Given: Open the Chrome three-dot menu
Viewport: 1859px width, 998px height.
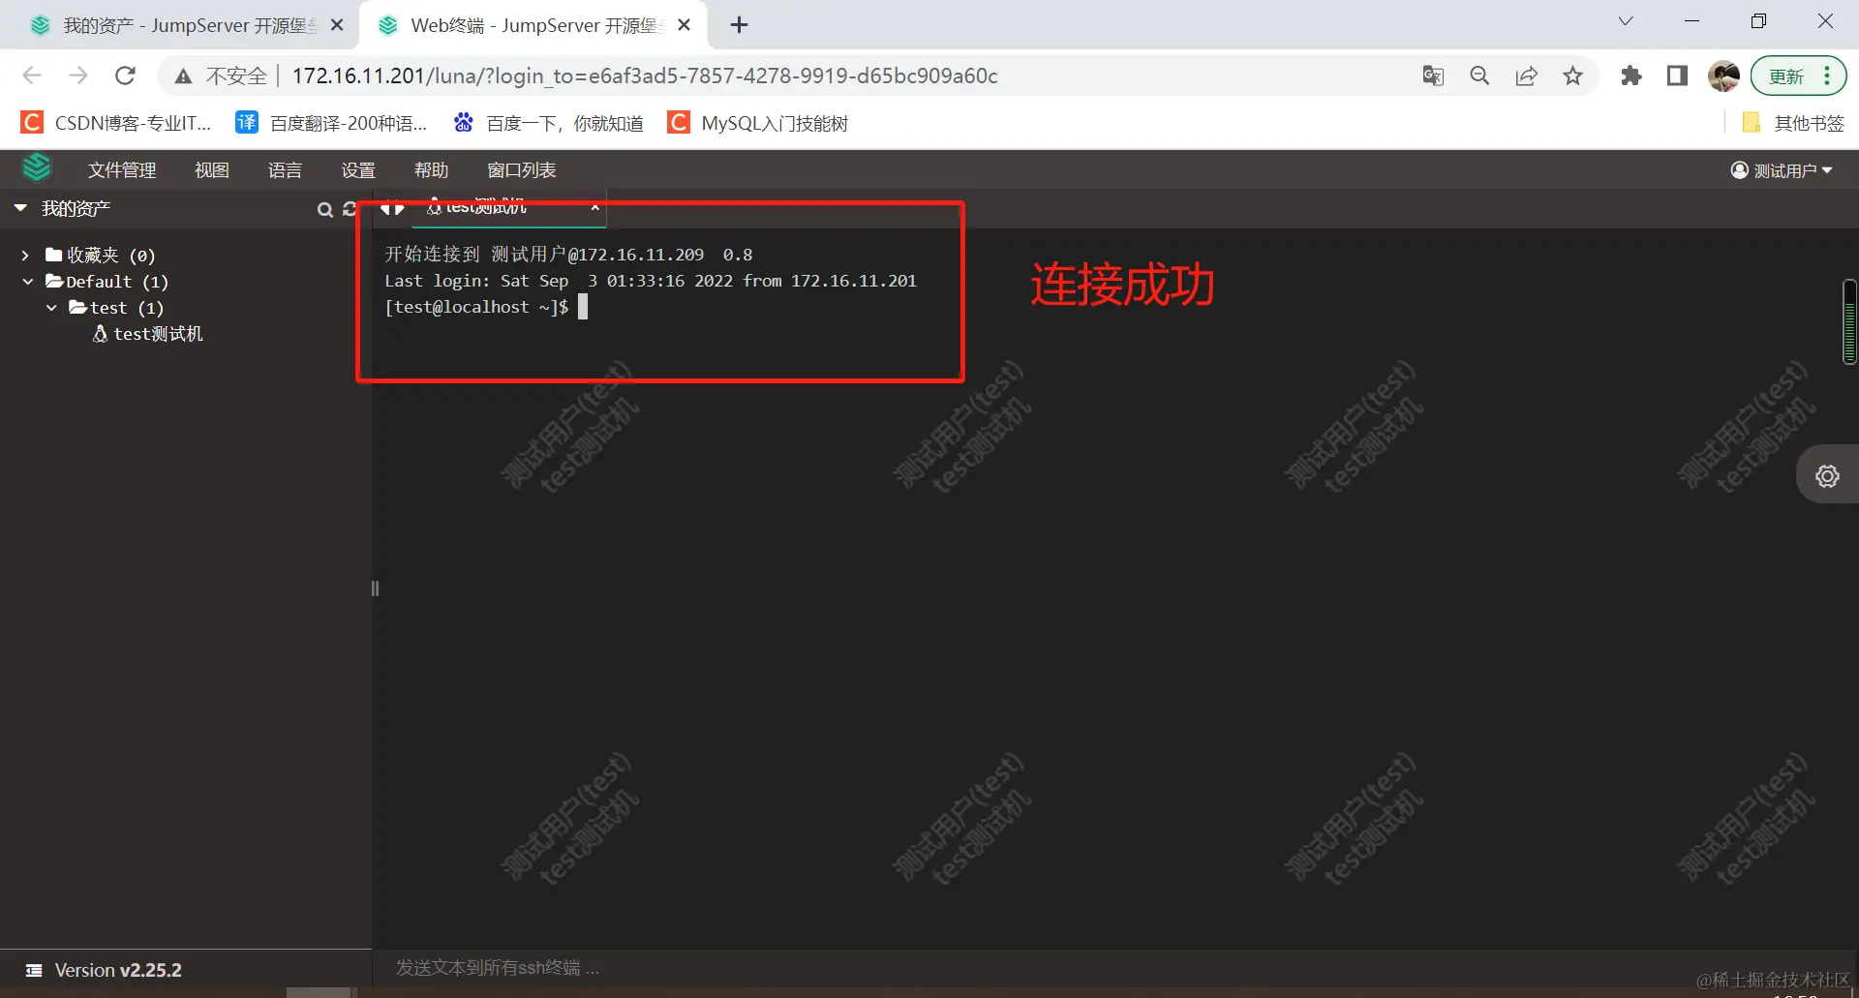Looking at the screenshot, I should pyautogui.click(x=1827, y=76).
